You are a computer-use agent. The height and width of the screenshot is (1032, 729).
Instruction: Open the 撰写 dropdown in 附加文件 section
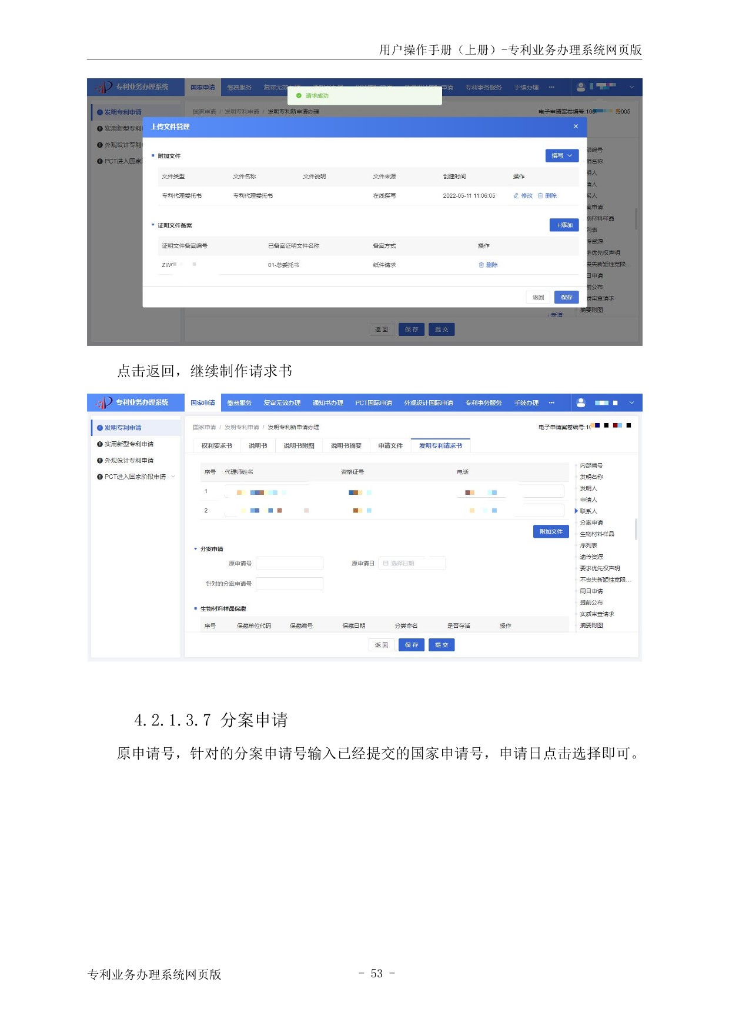(561, 156)
